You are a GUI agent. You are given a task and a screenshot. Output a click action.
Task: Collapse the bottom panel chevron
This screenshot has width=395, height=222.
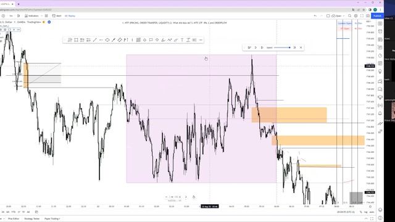(x=366, y=219)
